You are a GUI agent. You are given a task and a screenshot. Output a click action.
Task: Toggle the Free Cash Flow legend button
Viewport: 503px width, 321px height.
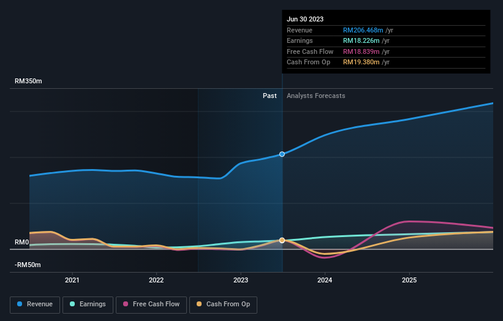[151, 304]
